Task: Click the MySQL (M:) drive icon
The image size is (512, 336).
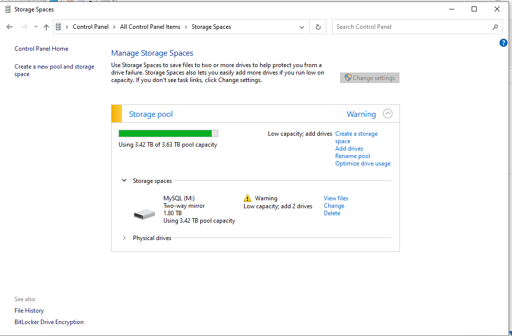Action: 144,214
